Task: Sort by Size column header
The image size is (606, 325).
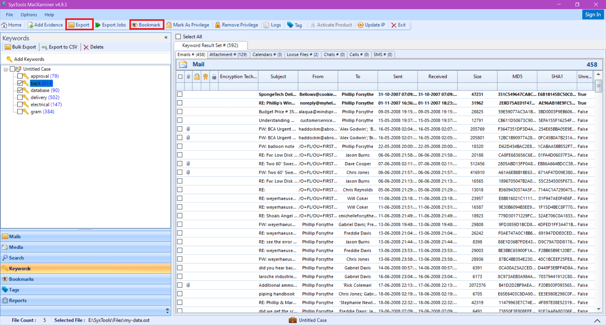Action: point(477,77)
